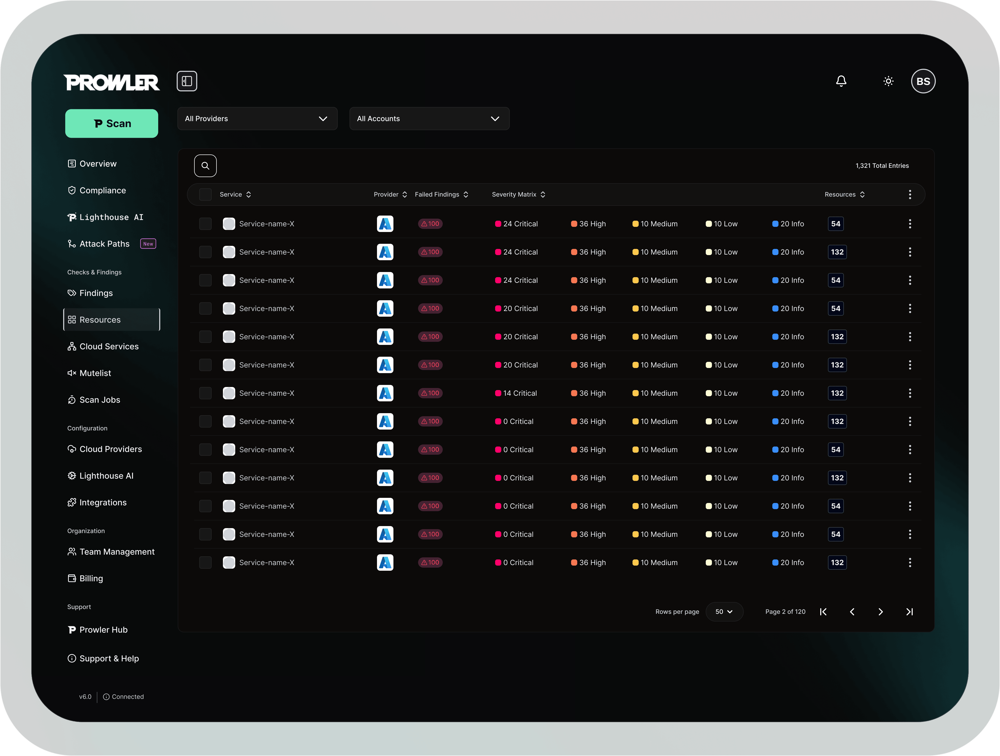1000x756 pixels.
Task: Click first row's 100 failed findings badge
Action: click(x=430, y=224)
